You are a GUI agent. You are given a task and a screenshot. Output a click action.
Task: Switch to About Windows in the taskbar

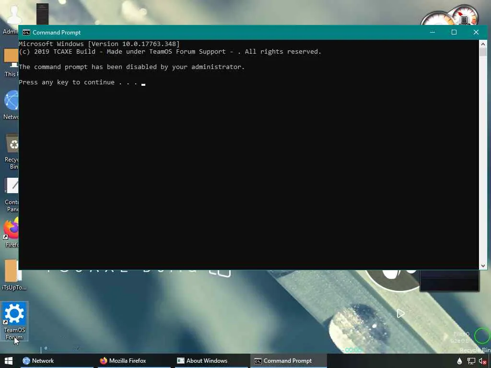coord(211,361)
